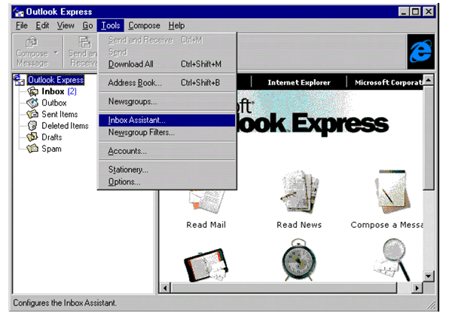The image size is (452, 326).
Task: Click the Read News label
Action: (x=299, y=225)
